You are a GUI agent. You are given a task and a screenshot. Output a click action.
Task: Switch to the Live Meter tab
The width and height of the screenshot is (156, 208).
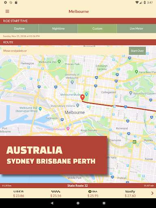click(136, 28)
